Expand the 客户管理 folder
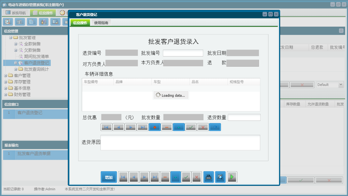The width and height of the screenshot is (348, 196). (x=6, y=76)
